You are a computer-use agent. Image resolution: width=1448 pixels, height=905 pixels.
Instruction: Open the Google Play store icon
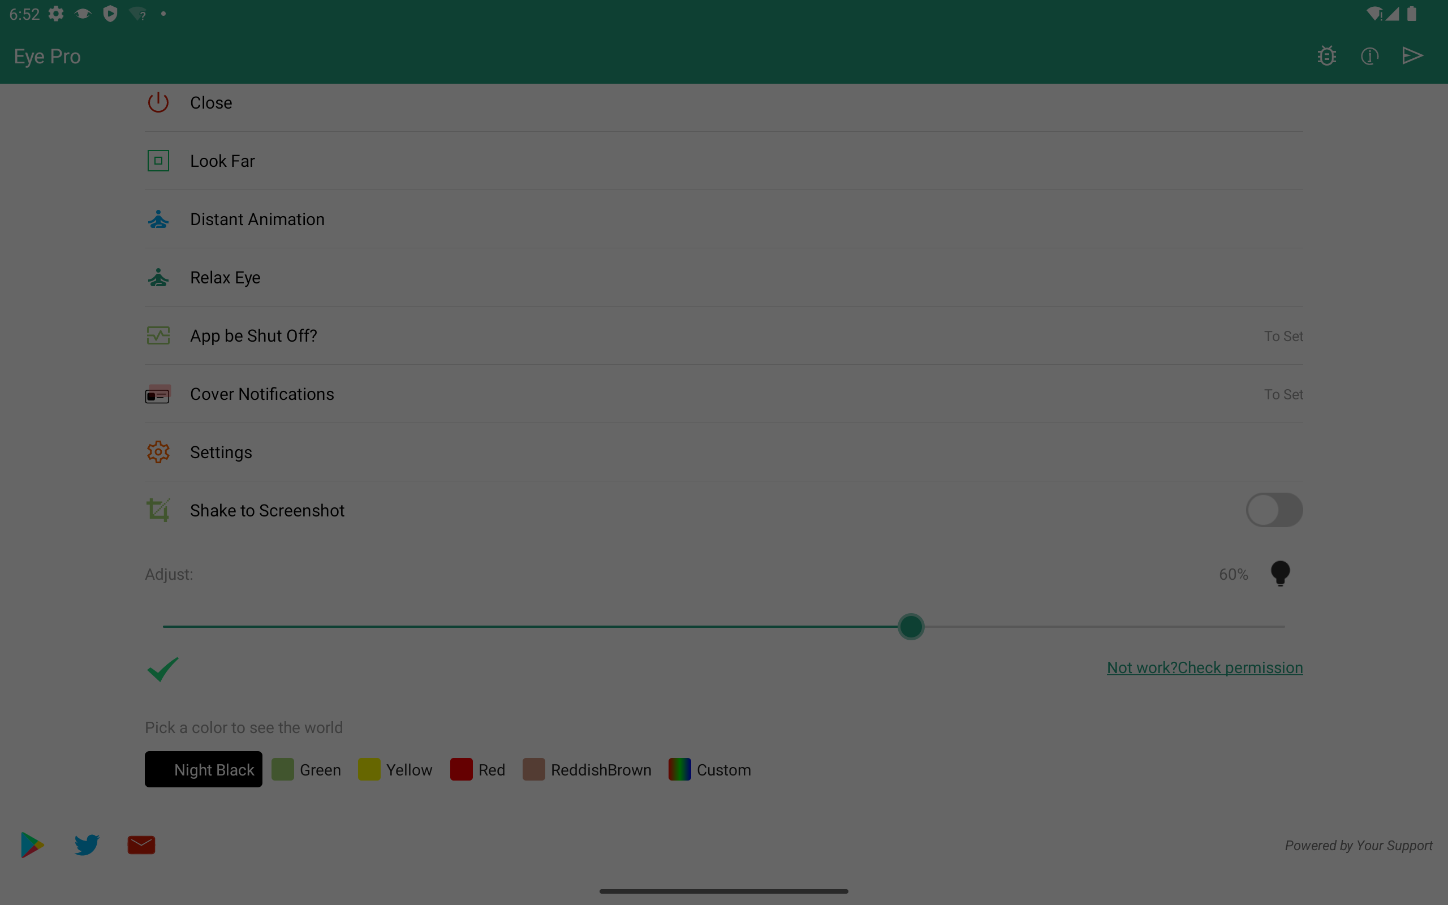(32, 844)
